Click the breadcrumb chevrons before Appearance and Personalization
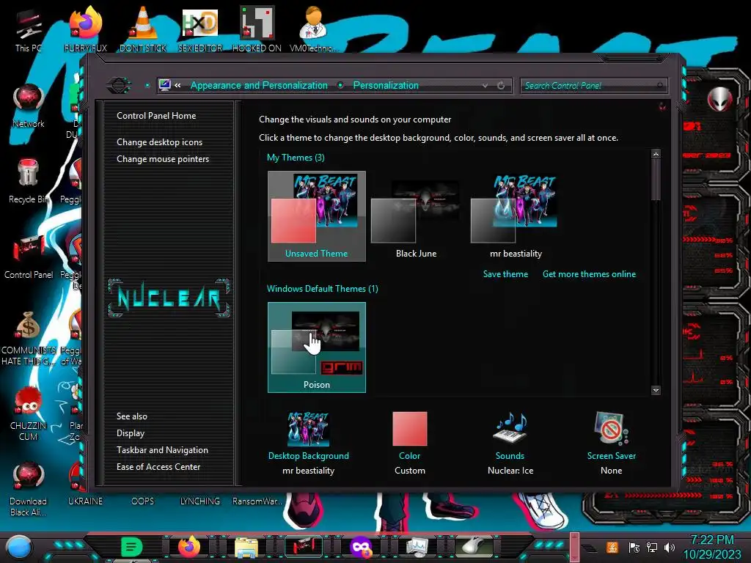 click(x=177, y=85)
